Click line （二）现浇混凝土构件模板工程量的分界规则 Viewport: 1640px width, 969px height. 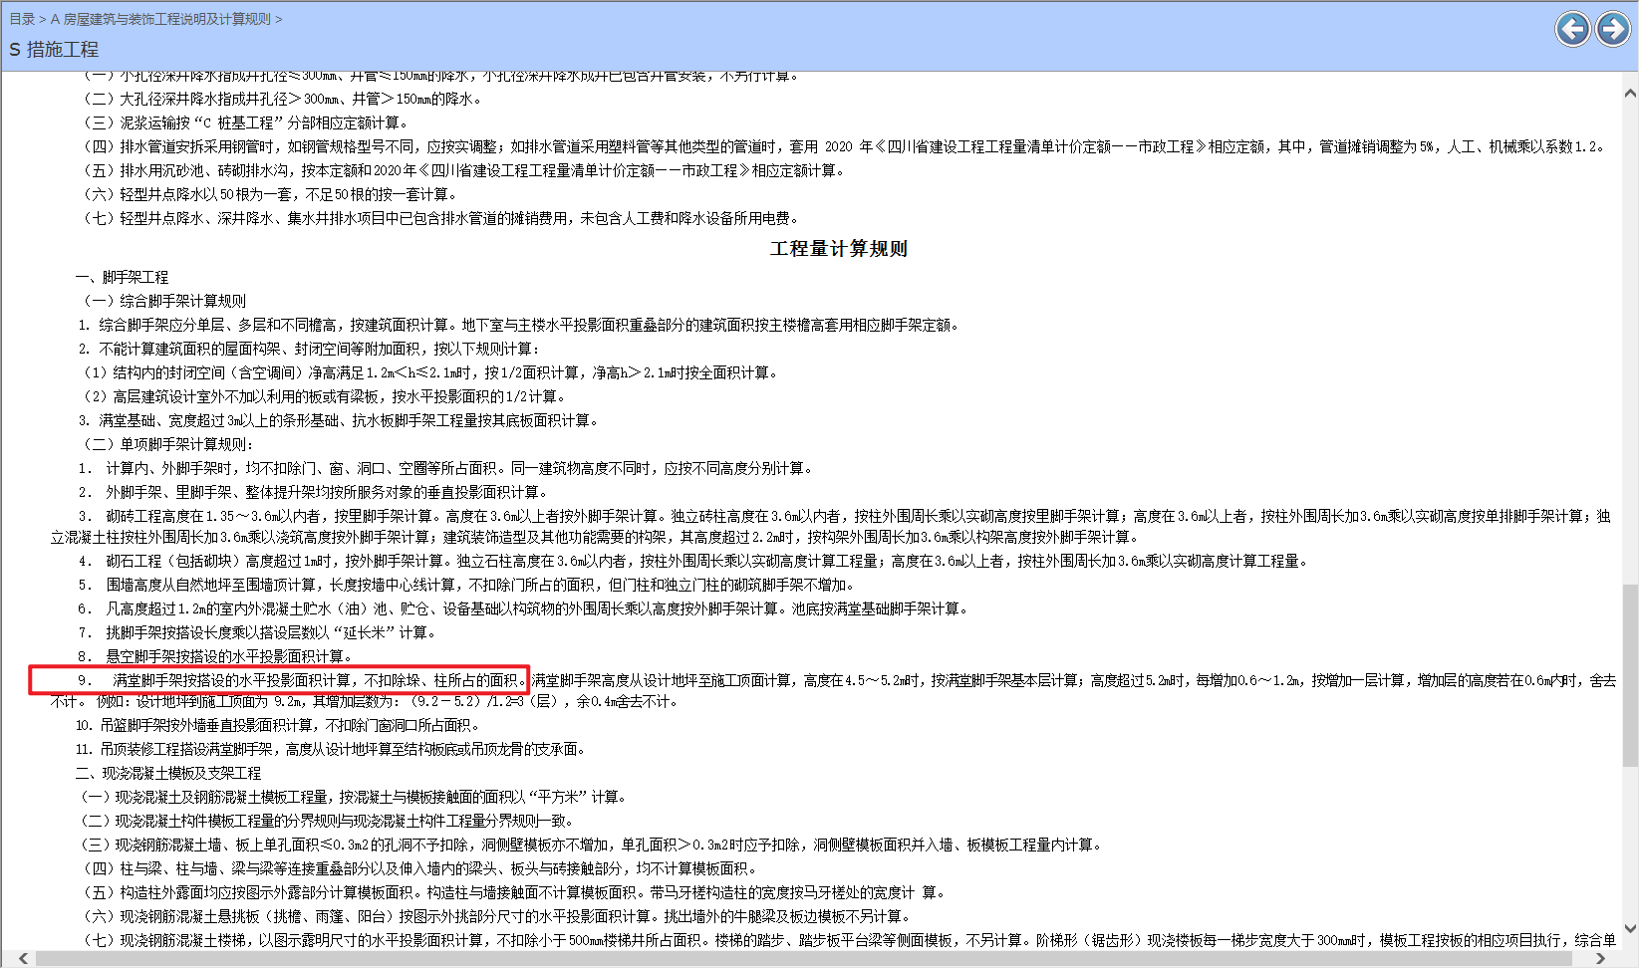click(327, 821)
